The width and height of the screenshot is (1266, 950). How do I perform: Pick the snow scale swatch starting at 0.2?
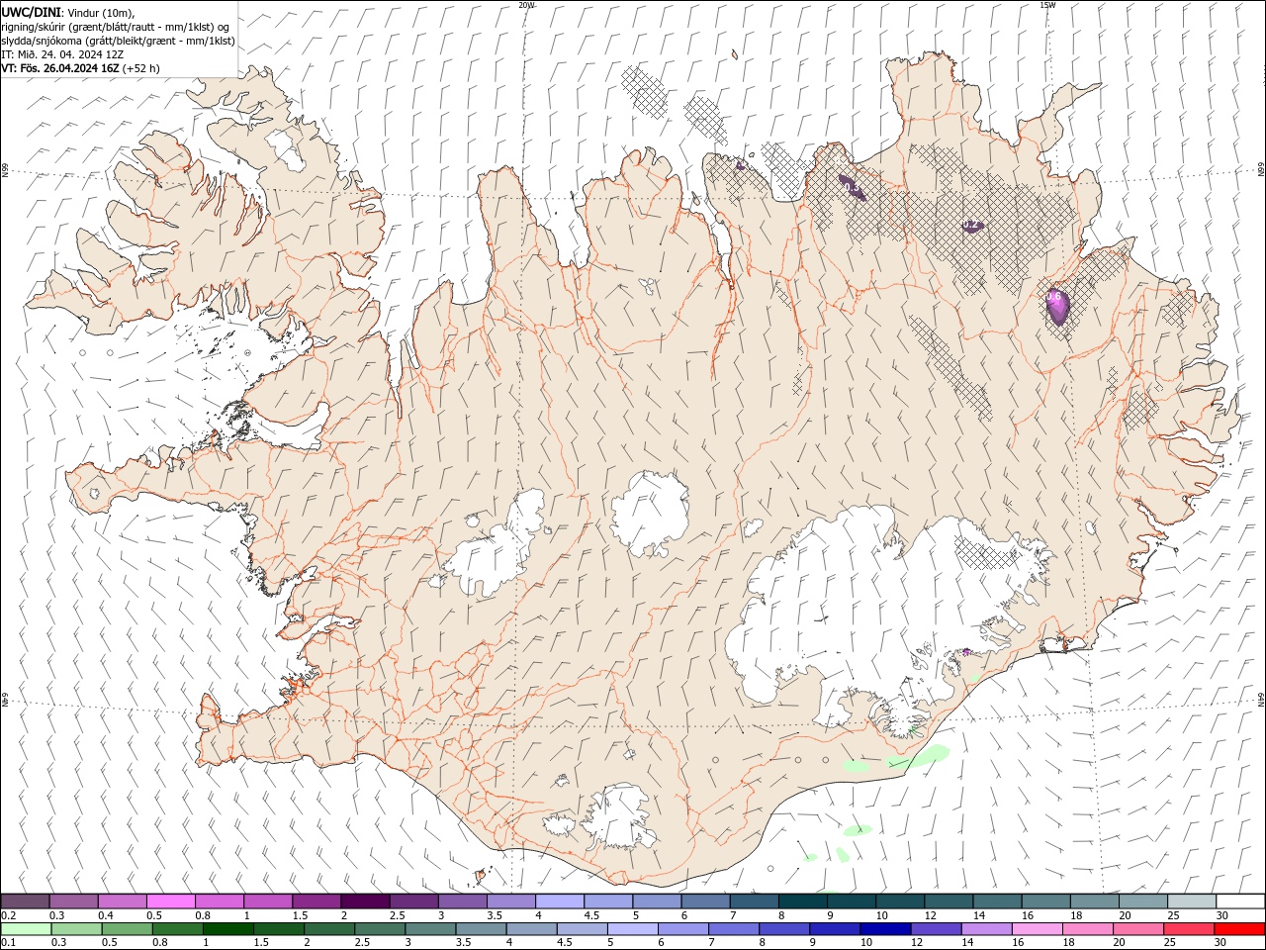(x=25, y=902)
